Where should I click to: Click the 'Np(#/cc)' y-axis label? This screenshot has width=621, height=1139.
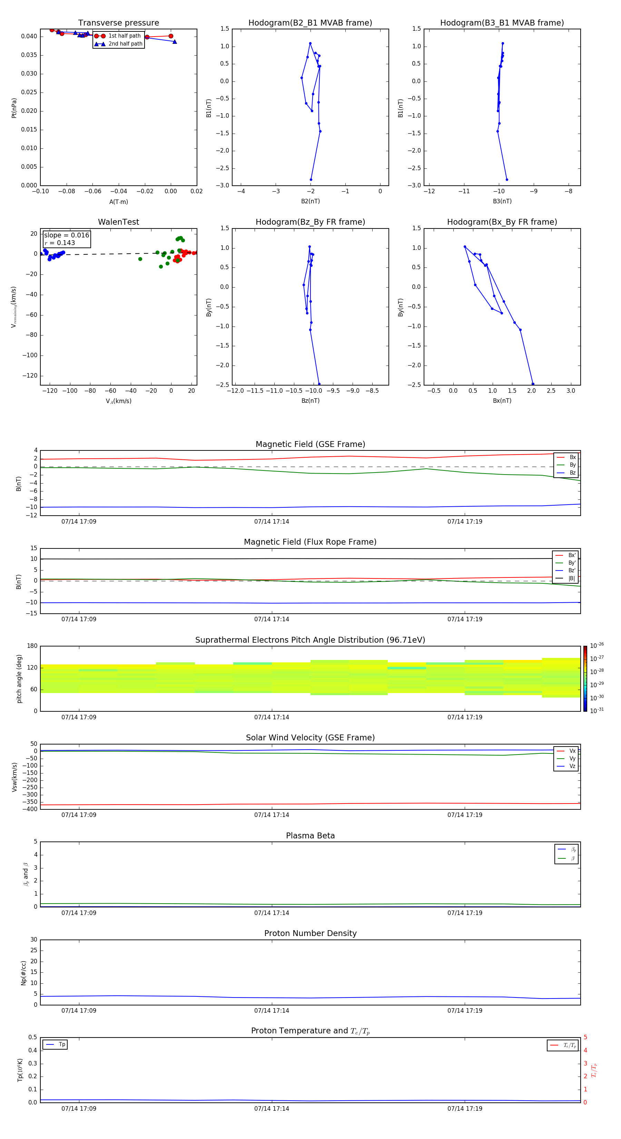(x=23, y=973)
